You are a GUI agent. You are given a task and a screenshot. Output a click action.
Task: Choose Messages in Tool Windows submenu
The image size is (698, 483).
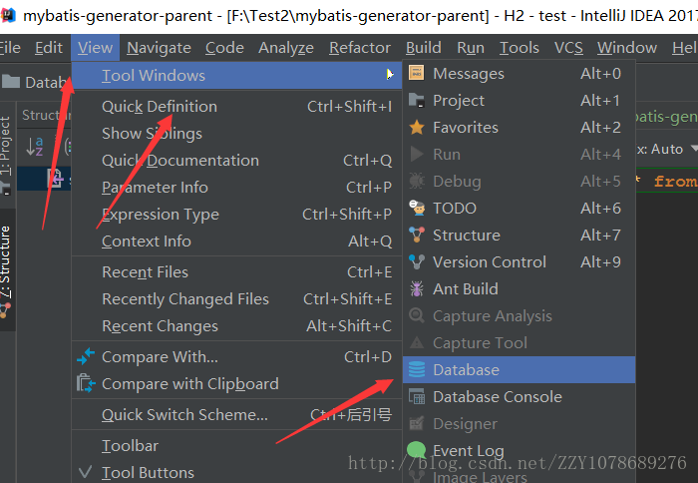point(520,73)
